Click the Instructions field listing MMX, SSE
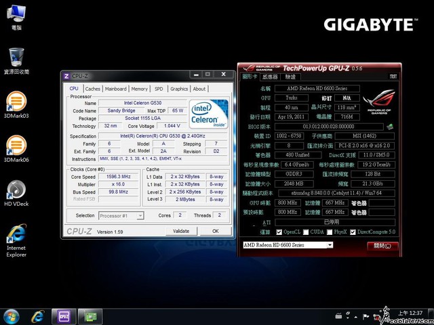 tap(163, 159)
